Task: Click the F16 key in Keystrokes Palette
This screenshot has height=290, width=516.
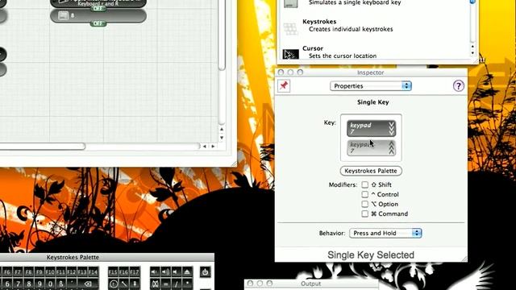Action: click(123, 272)
